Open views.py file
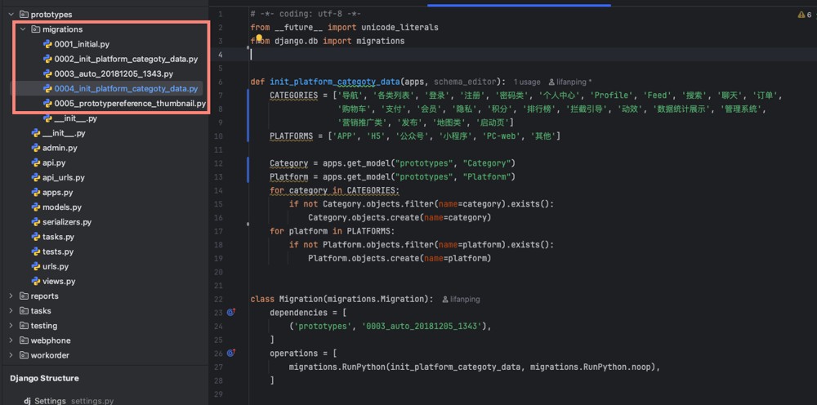The width and height of the screenshot is (817, 405). [x=59, y=281]
